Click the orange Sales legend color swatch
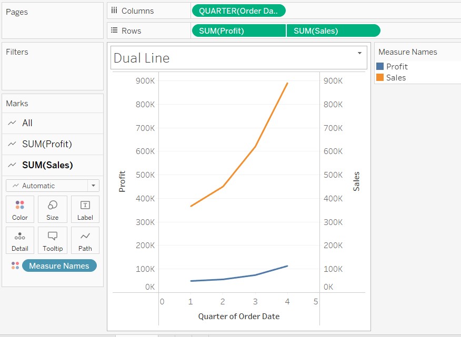This screenshot has height=337, width=461. (x=380, y=78)
